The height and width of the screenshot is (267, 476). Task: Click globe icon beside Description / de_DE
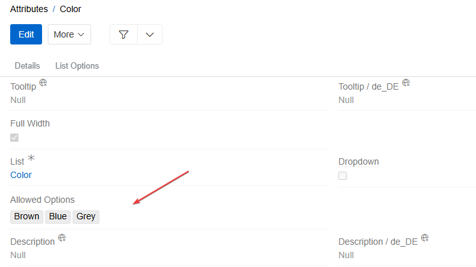[x=424, y=238]
